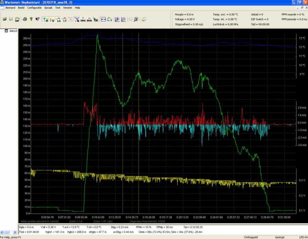The width and height of the screenshot is (308, 239).
Task: Click the triangle fit-graph icon
Action: click(x=110, y=20)
